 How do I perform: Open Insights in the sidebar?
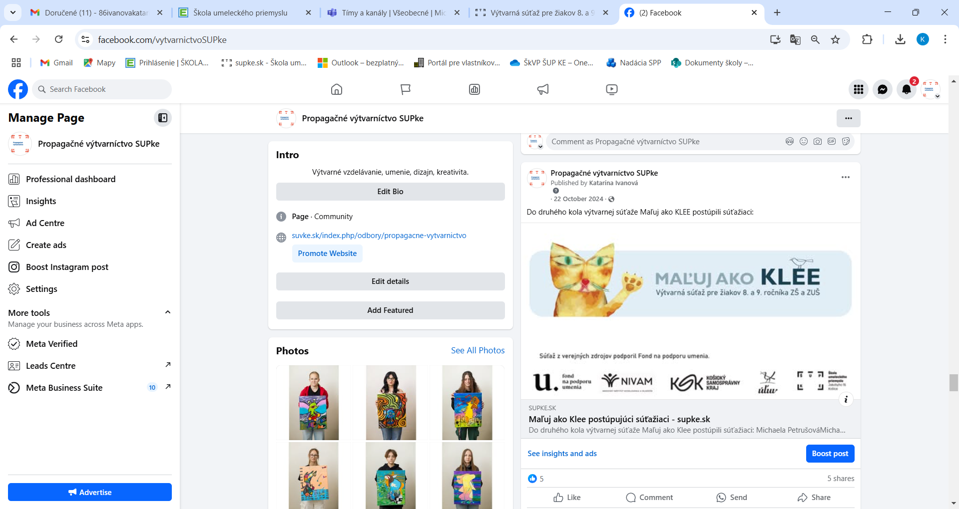pos(41,201)
